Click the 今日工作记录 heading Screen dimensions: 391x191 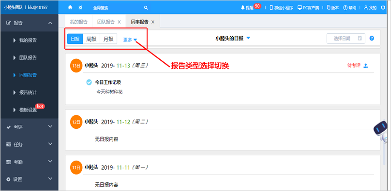coord(108,82)
